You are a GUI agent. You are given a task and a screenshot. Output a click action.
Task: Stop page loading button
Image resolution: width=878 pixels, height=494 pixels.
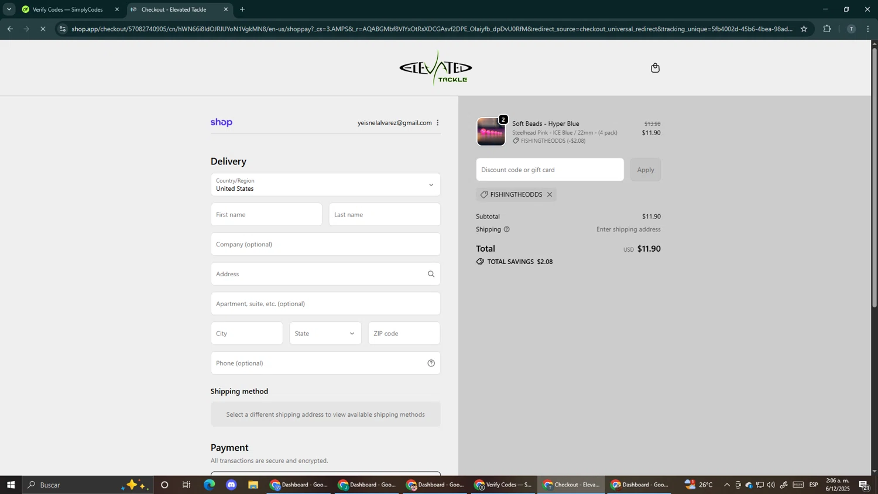(x=43, y=29)
